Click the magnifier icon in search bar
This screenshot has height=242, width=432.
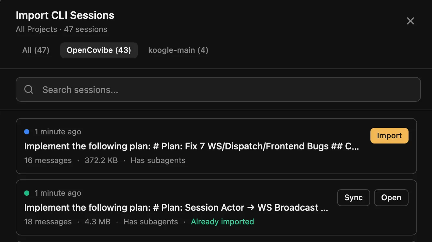29,89
